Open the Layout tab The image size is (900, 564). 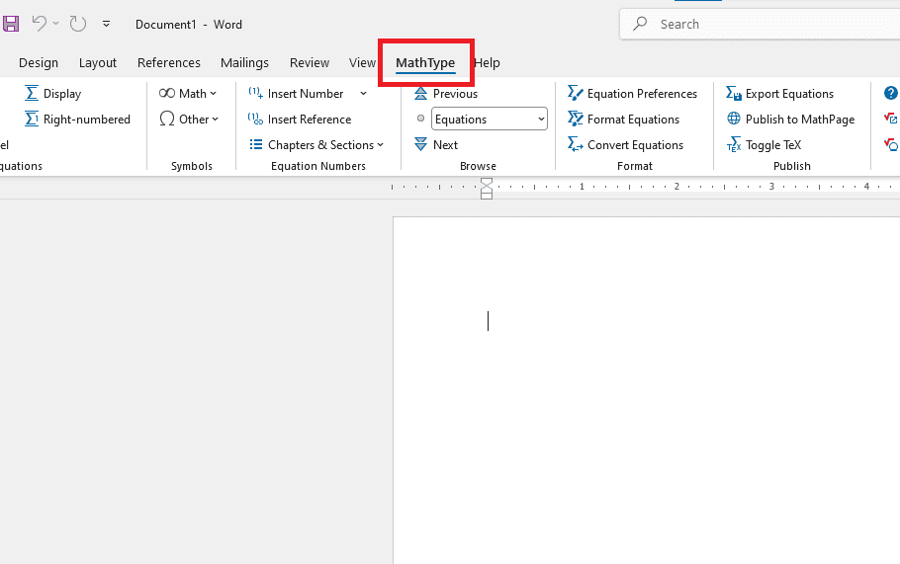point(98,62)
